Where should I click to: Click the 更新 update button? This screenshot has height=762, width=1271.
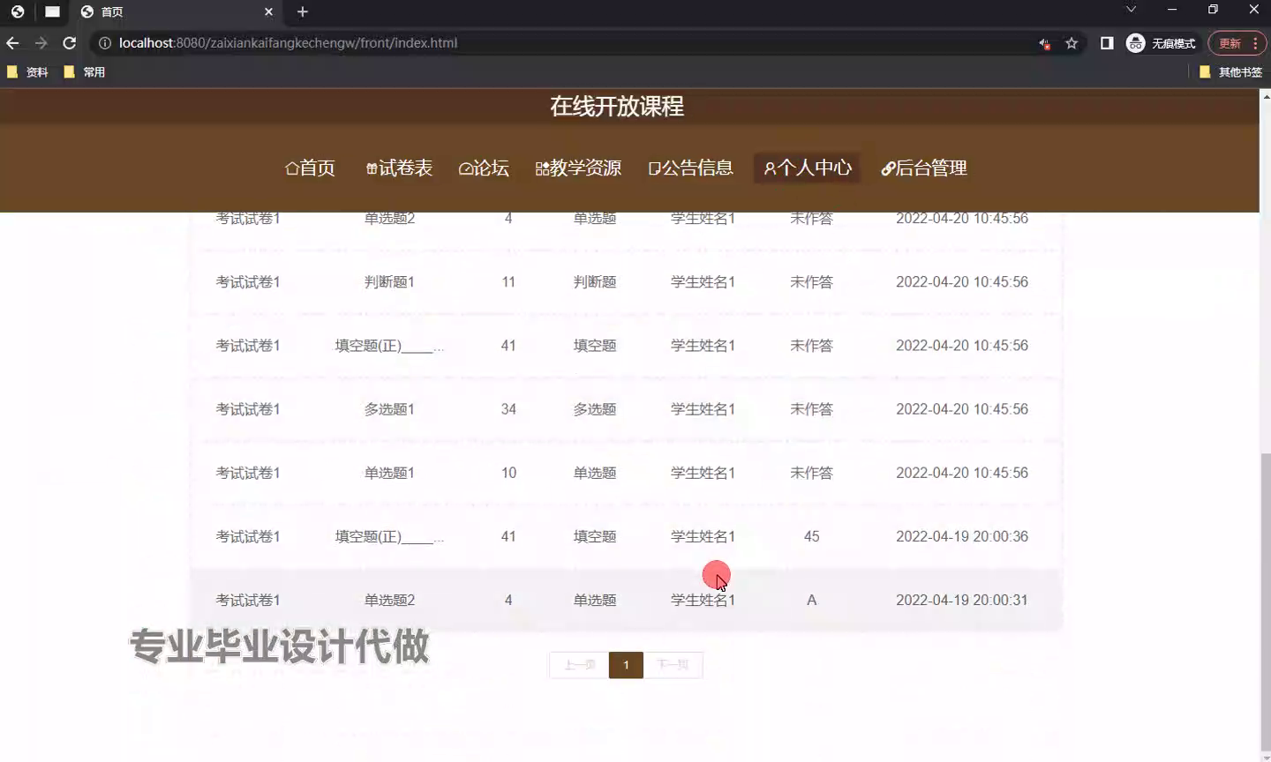click(1230, 43)
